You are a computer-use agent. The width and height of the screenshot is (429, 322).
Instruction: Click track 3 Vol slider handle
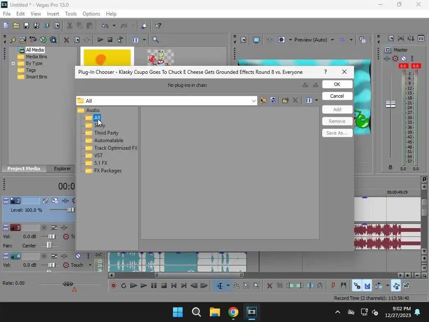click(x=52, y=236)
